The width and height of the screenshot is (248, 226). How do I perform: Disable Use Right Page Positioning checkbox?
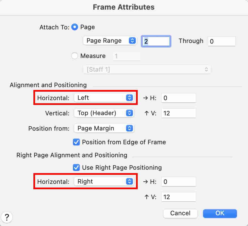pos(76,167)
